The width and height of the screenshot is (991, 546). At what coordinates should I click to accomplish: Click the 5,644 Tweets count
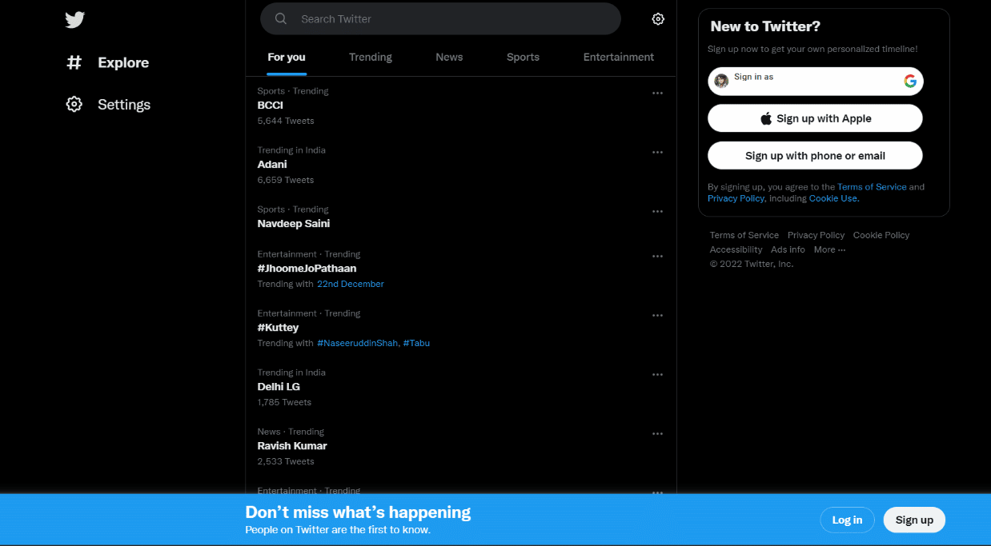coord(286,121)
